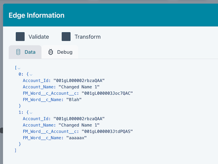Toggle the Transform checkbox
Screen dimensions: 218x164
click(x=66, y=37)
